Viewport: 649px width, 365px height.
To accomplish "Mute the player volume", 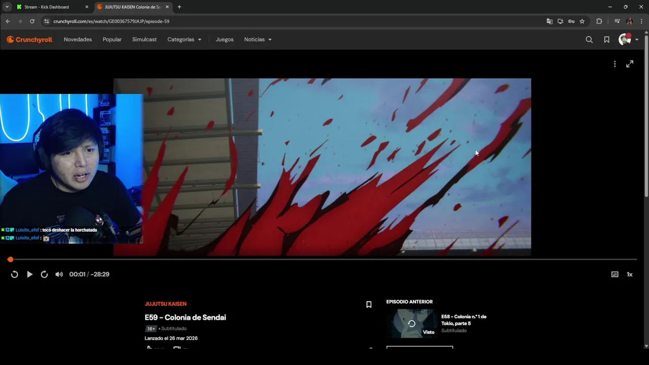I will (59, 274).
